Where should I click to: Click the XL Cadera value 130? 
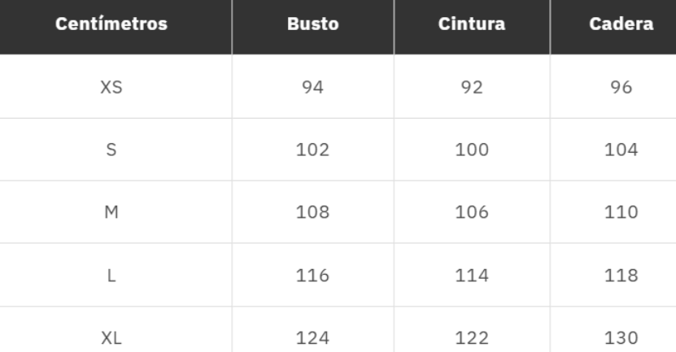(621, 338)
